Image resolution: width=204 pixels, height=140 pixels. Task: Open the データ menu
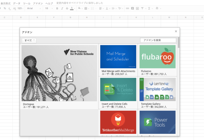[17, 3]
